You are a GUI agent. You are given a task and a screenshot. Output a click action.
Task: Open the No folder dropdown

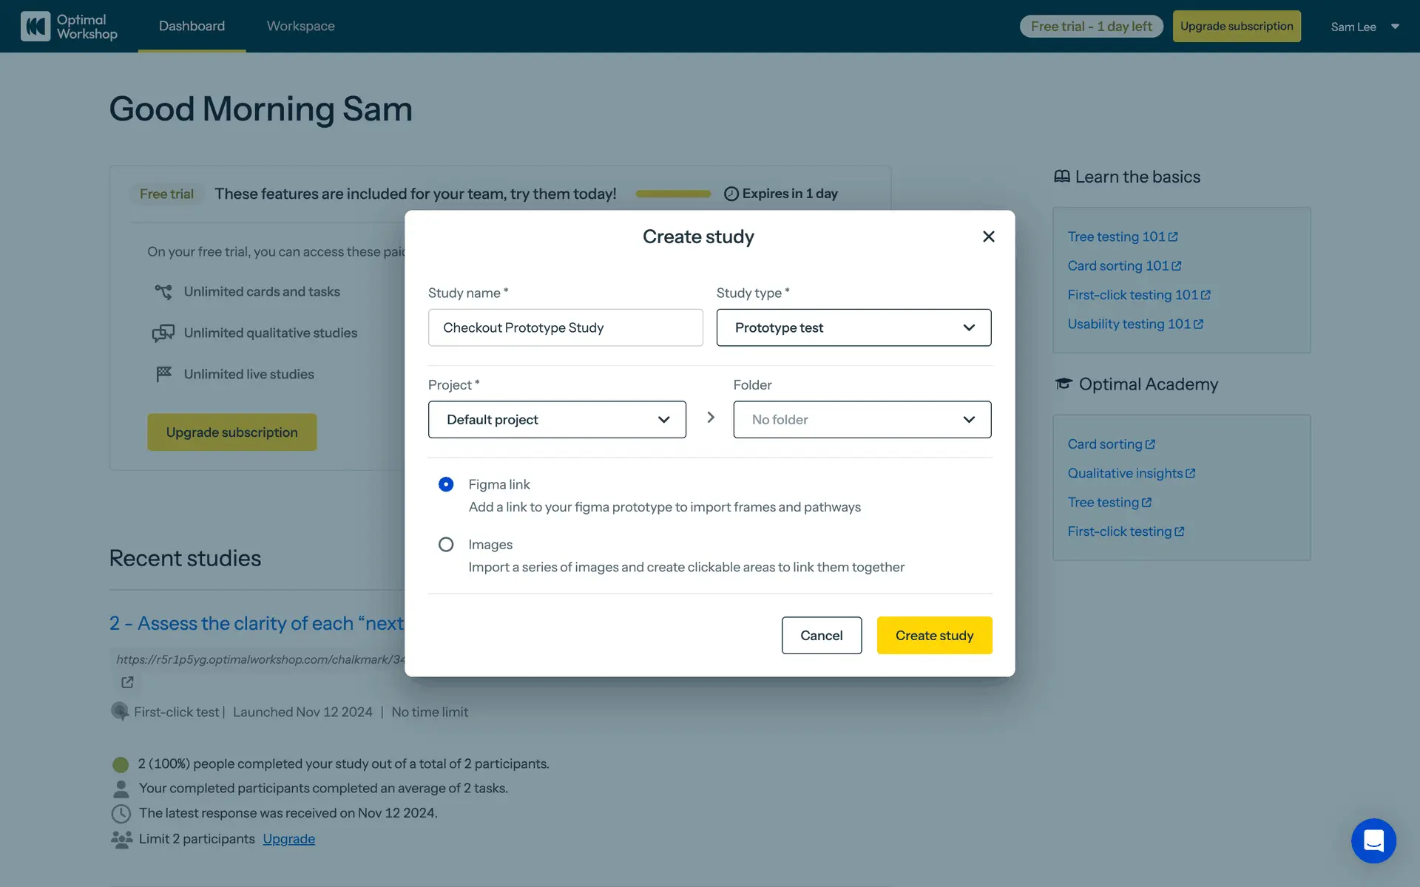pyautogui.click(x=862, y=420)
